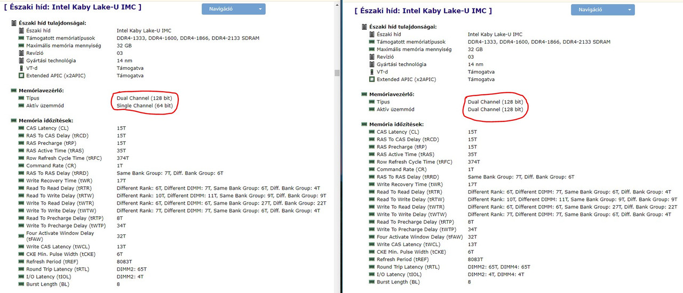Click the Command Rate (CR) icon in right panel
Viewport: 683px width, 293px height.
pyautogui.click(x=372, y=169)
